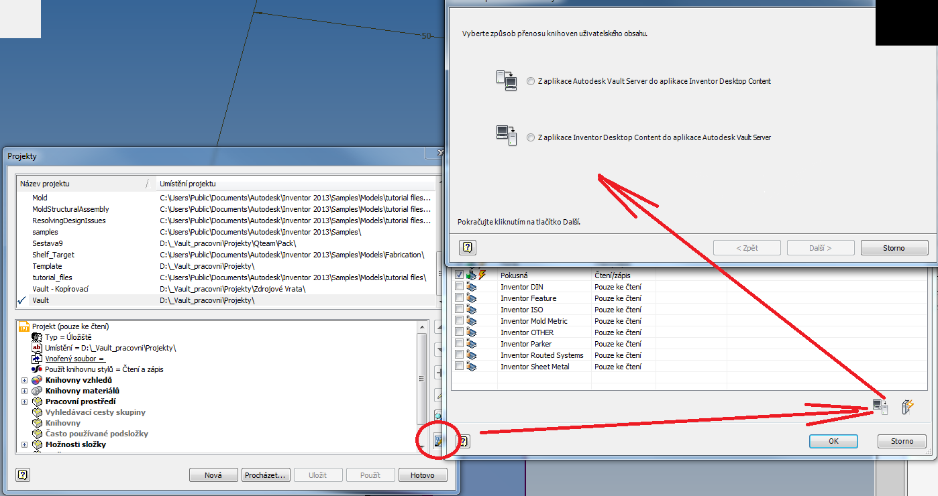
Task: Open Content Center libraries config icon in Projekty
Action: point(438,441)
